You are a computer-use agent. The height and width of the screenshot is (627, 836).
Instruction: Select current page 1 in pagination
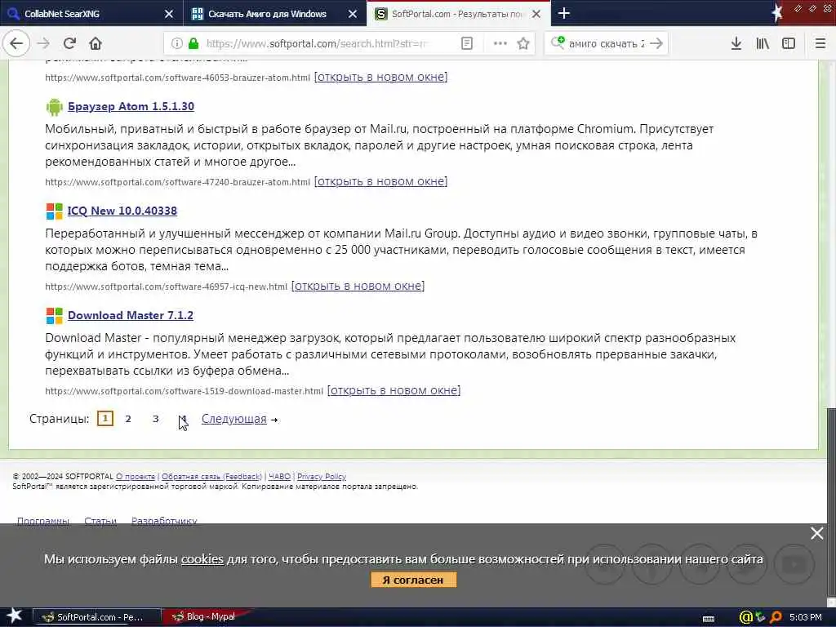(105, 419)
